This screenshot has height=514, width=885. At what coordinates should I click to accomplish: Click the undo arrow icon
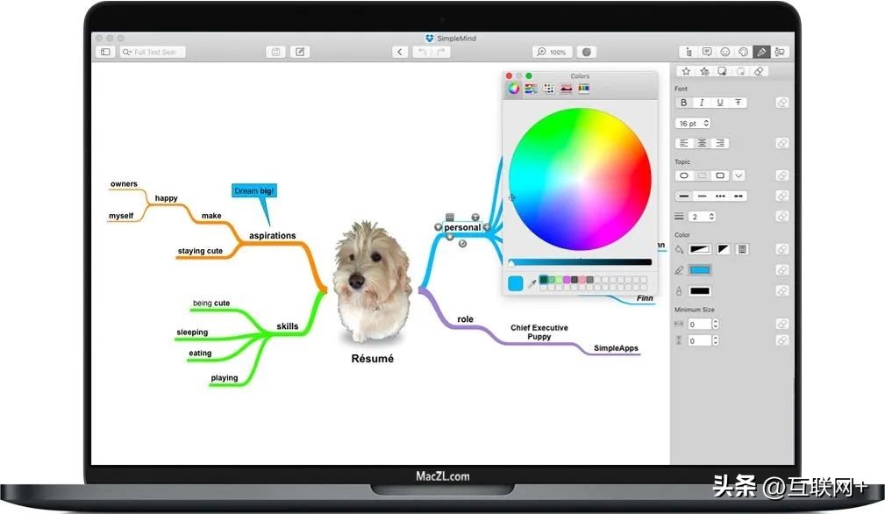point(422,52)
